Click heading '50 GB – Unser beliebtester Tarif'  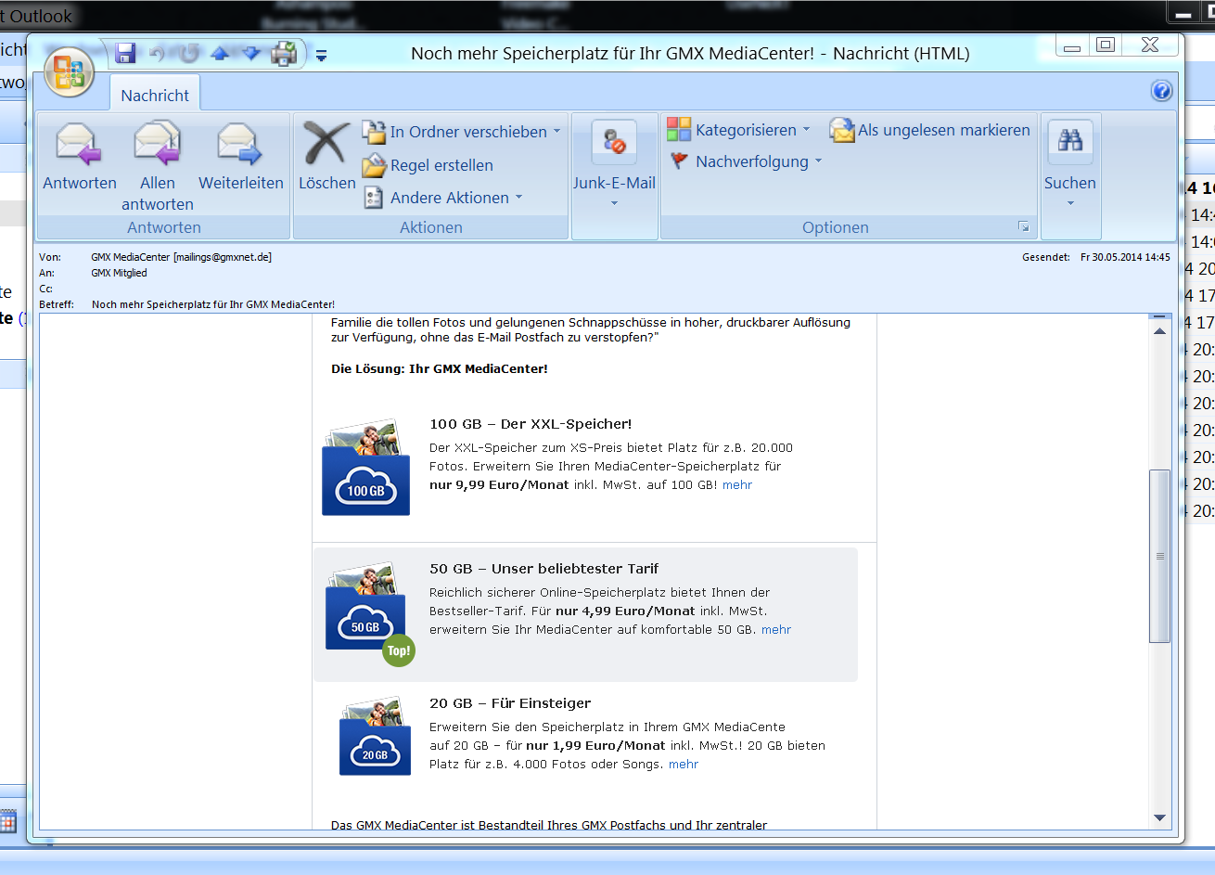tap(544, 569)
